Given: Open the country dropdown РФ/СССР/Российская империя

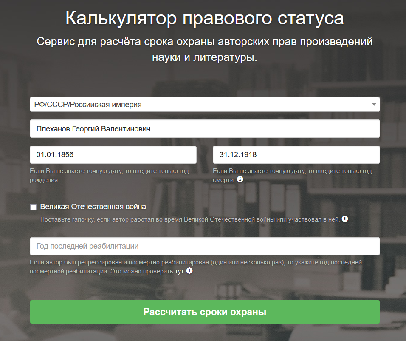Looking at the screenshot, I should (x=205, y=105).
